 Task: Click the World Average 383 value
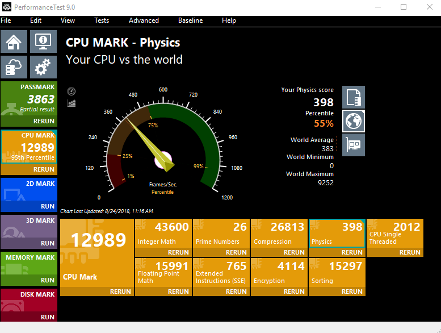point(327,149)
